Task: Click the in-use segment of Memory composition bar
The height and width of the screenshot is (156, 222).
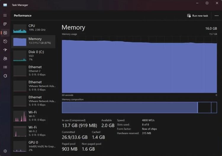Action: pos(129,107)
